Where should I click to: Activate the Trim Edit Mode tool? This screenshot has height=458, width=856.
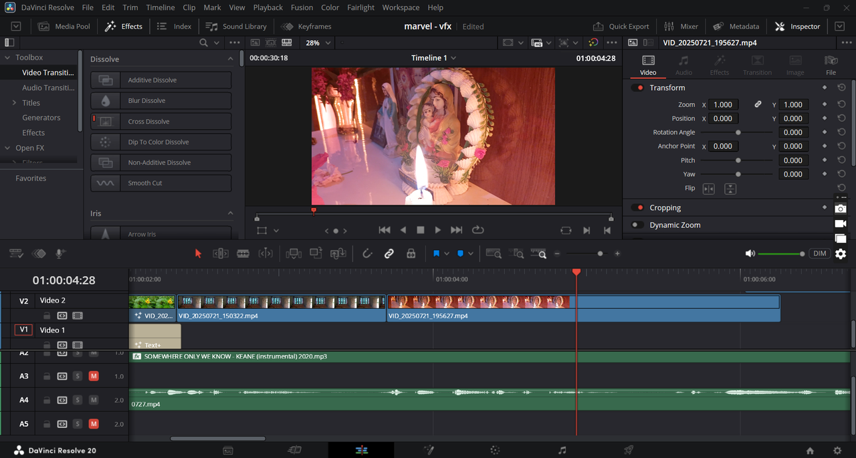coord(220,253)
